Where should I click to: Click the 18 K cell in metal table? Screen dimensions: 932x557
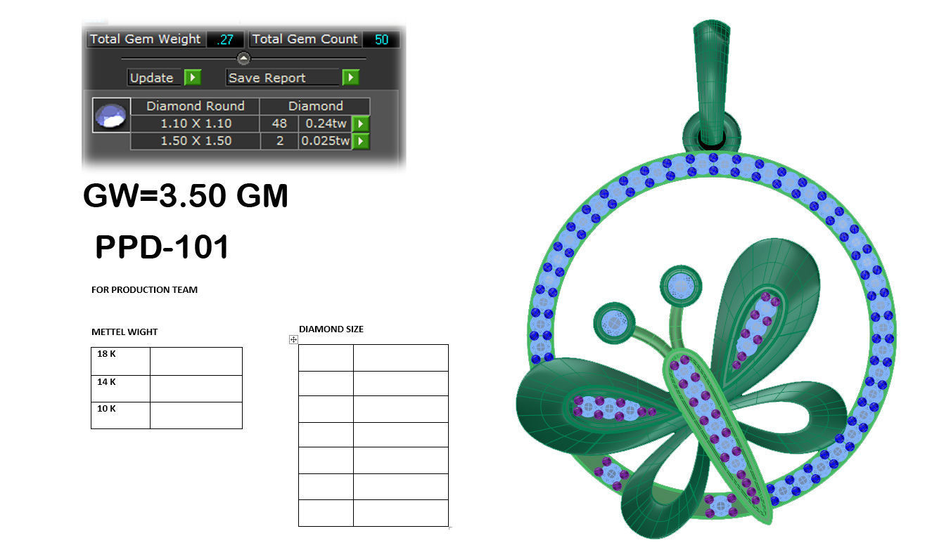120,361
